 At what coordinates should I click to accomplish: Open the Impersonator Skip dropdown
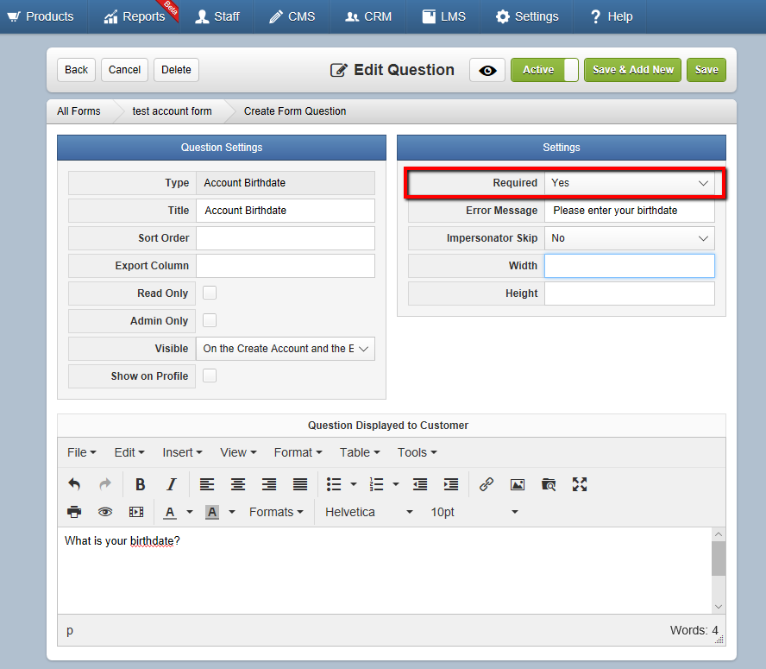tap(630, 238)
